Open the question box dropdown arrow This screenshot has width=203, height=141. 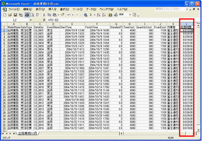[187, 9]
